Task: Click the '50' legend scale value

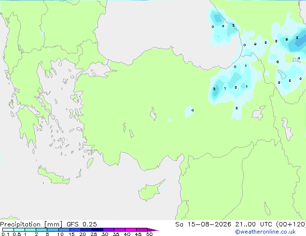Action: coord(149,234)
